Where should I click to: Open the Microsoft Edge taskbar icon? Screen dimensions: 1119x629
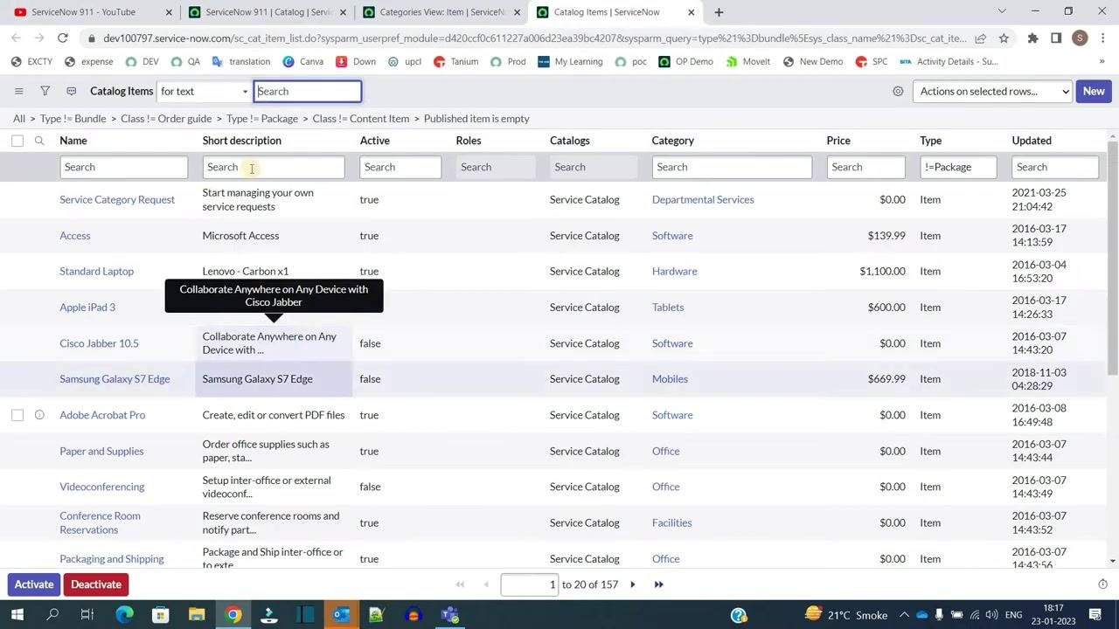[x=125, y=615]
